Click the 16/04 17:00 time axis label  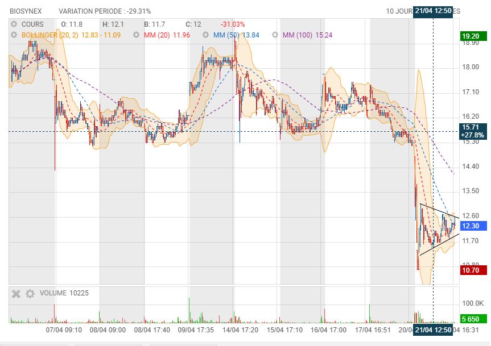pos(328,330)
